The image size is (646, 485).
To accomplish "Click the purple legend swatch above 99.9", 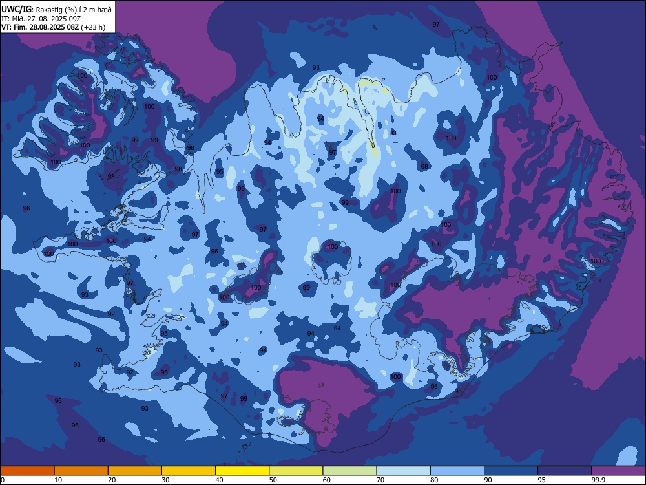I will 618,471.
